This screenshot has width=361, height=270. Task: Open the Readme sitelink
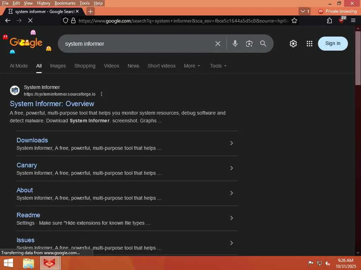[28, 215]
